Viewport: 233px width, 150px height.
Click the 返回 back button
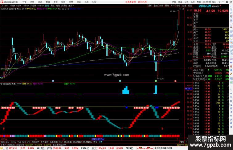[190, 6]
